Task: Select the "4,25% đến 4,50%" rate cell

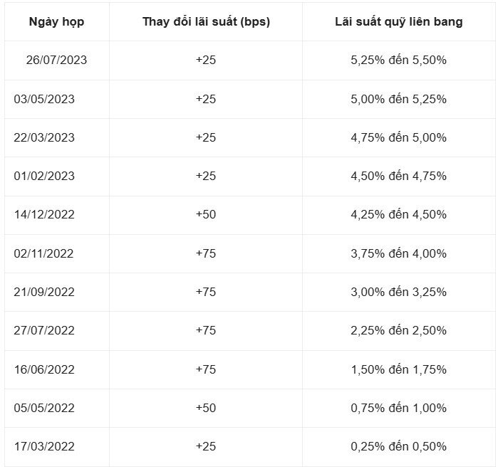Action: 398,214
